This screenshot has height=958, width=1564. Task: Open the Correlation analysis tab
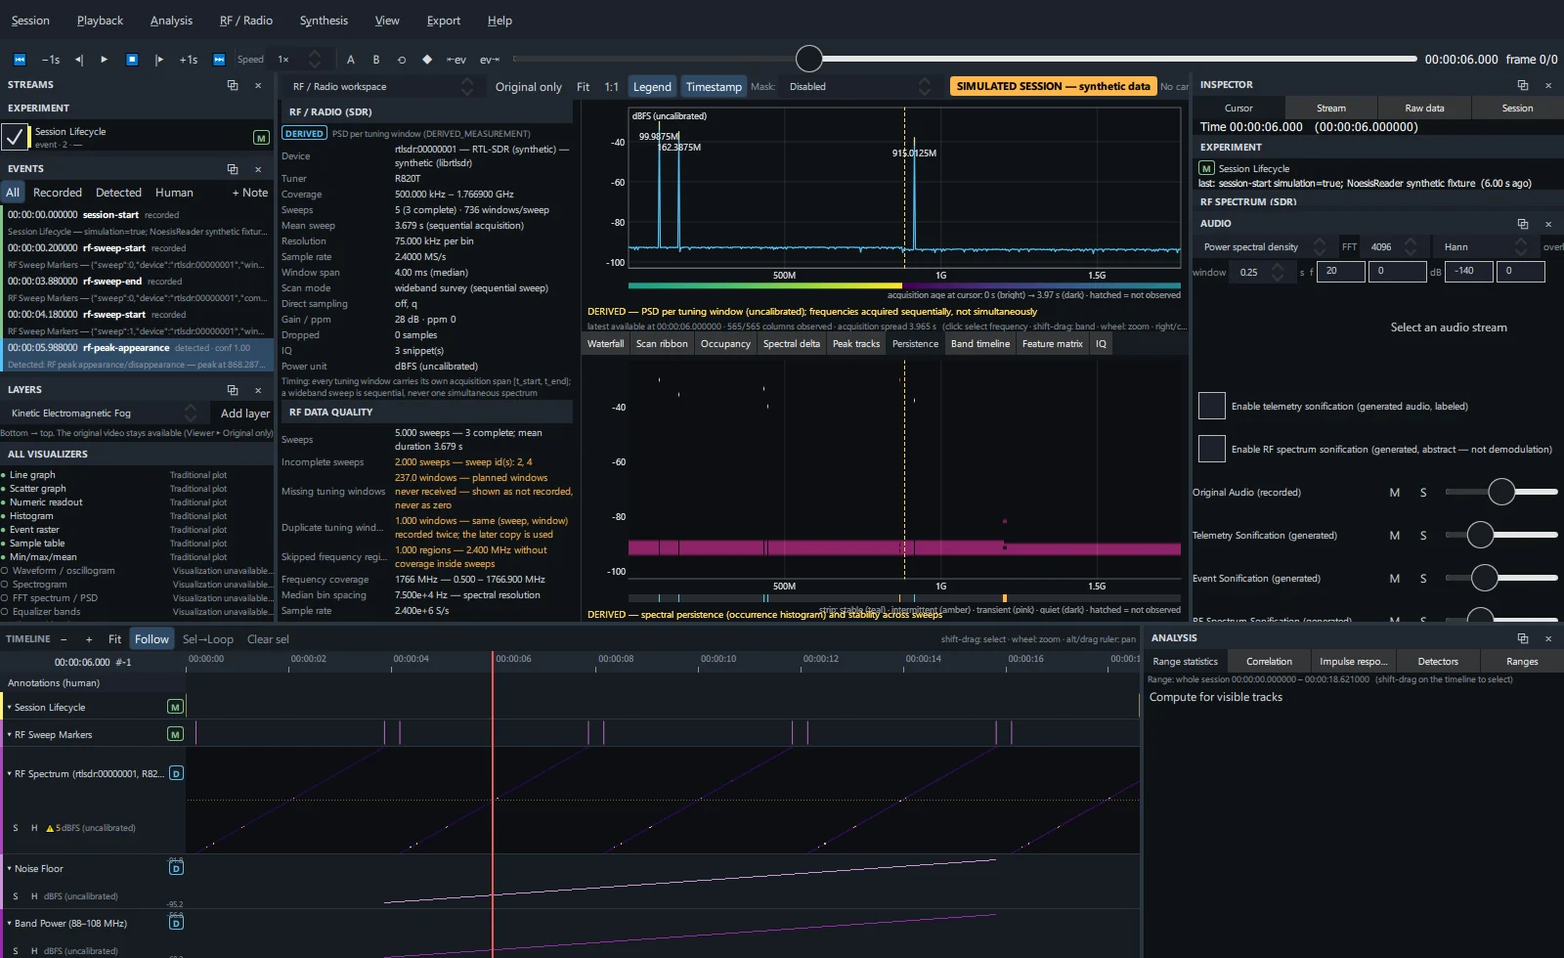coord(1269,662)
